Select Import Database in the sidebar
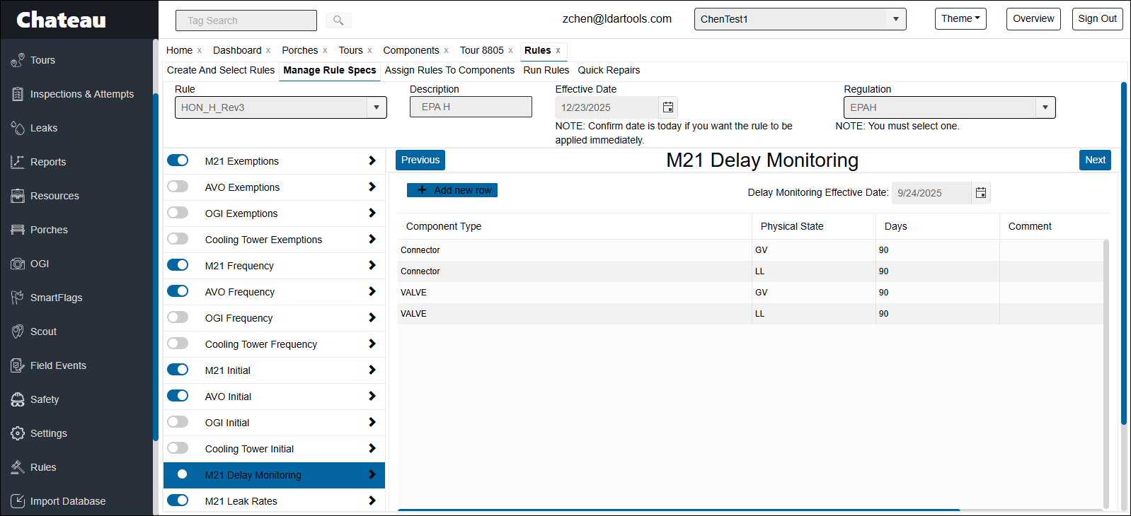 [67, 501]
